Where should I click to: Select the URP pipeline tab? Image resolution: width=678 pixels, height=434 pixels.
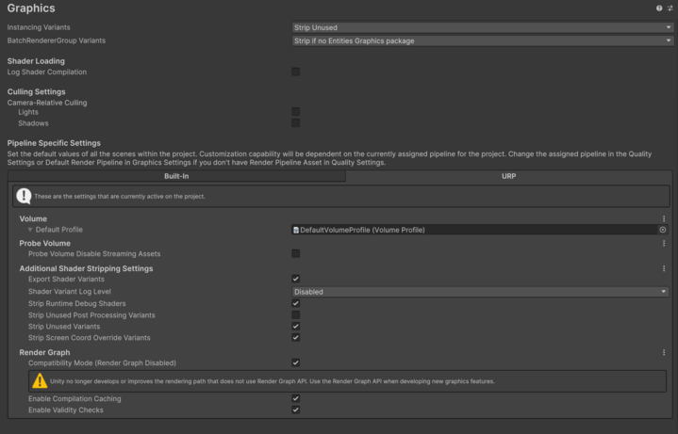point(508,176)
